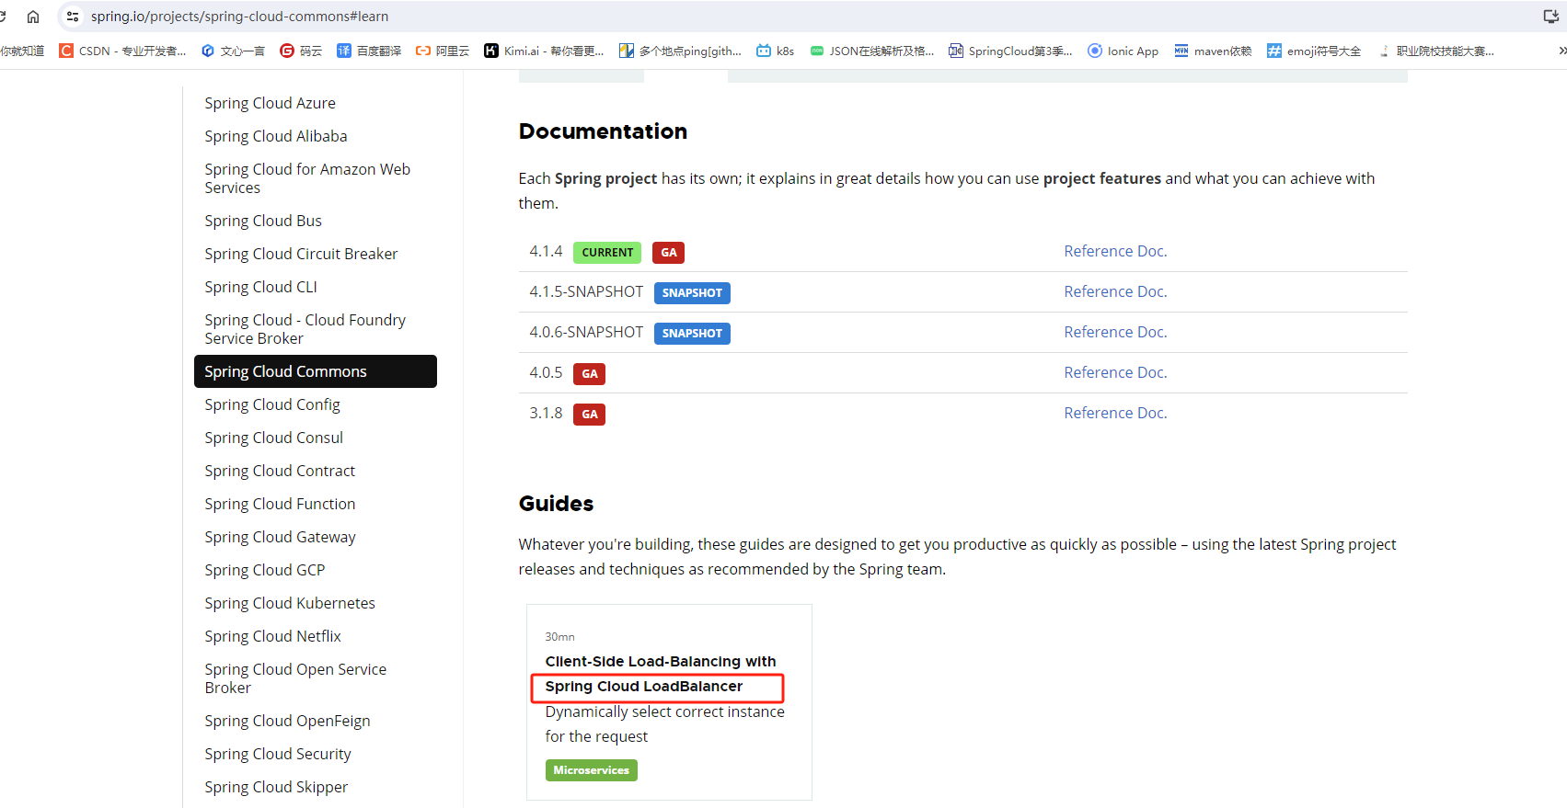Image resolution: width=1567 pixels, height=808 pixels.
Task: Click the 30mn duration label
Action: click(x=559, y=637)
